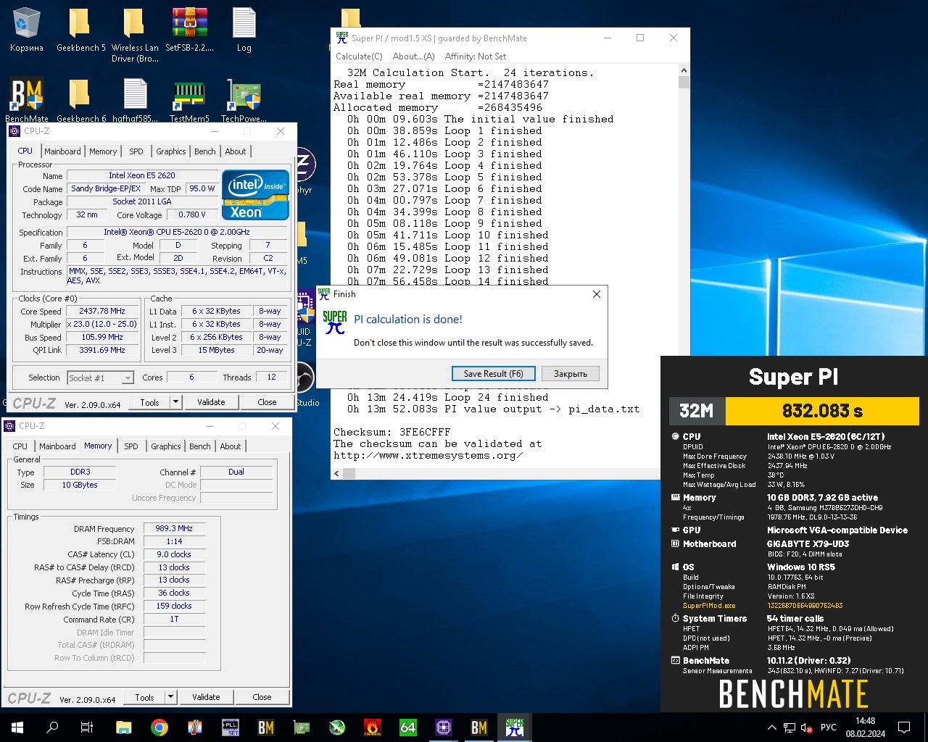The image size is (928, 742).
Task: Launch the TechPowerUp desktop shortcut
Action: click(x=244, y=100)
